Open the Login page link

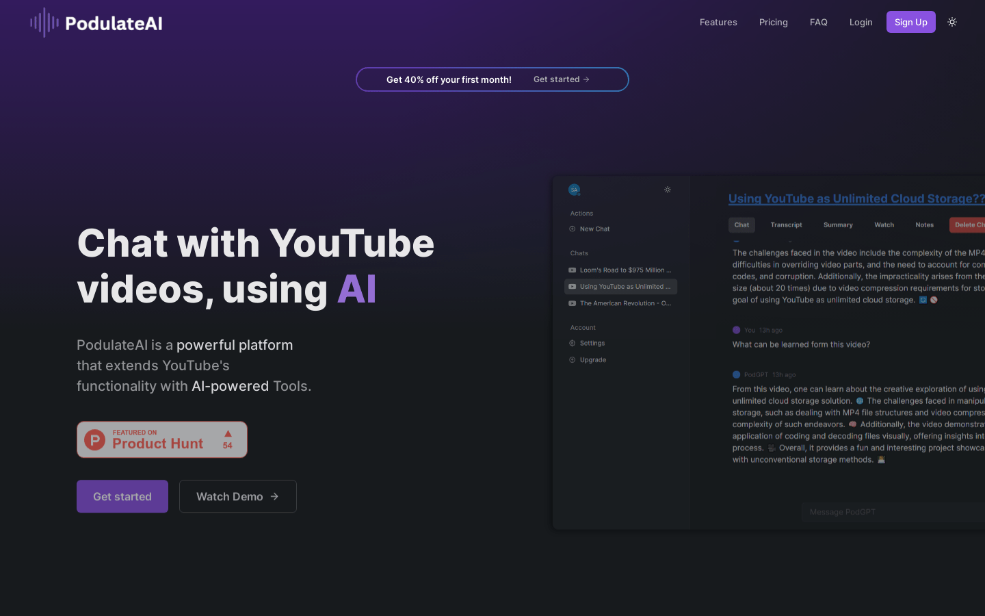[x=861, y=22]
